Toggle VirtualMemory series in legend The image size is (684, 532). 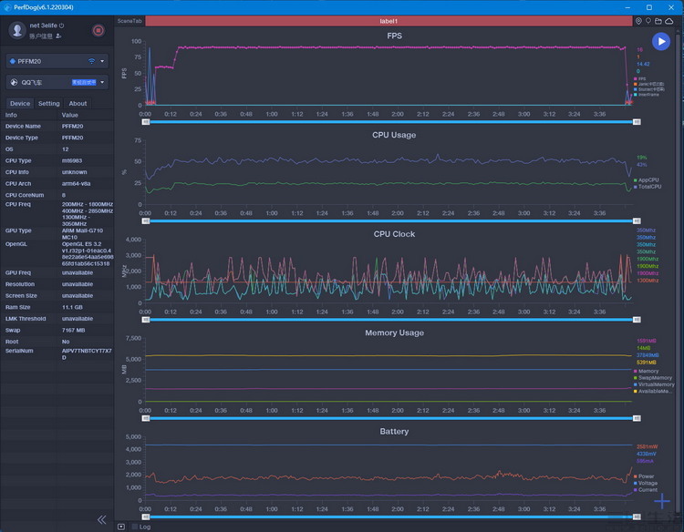(x=654, y=384)
